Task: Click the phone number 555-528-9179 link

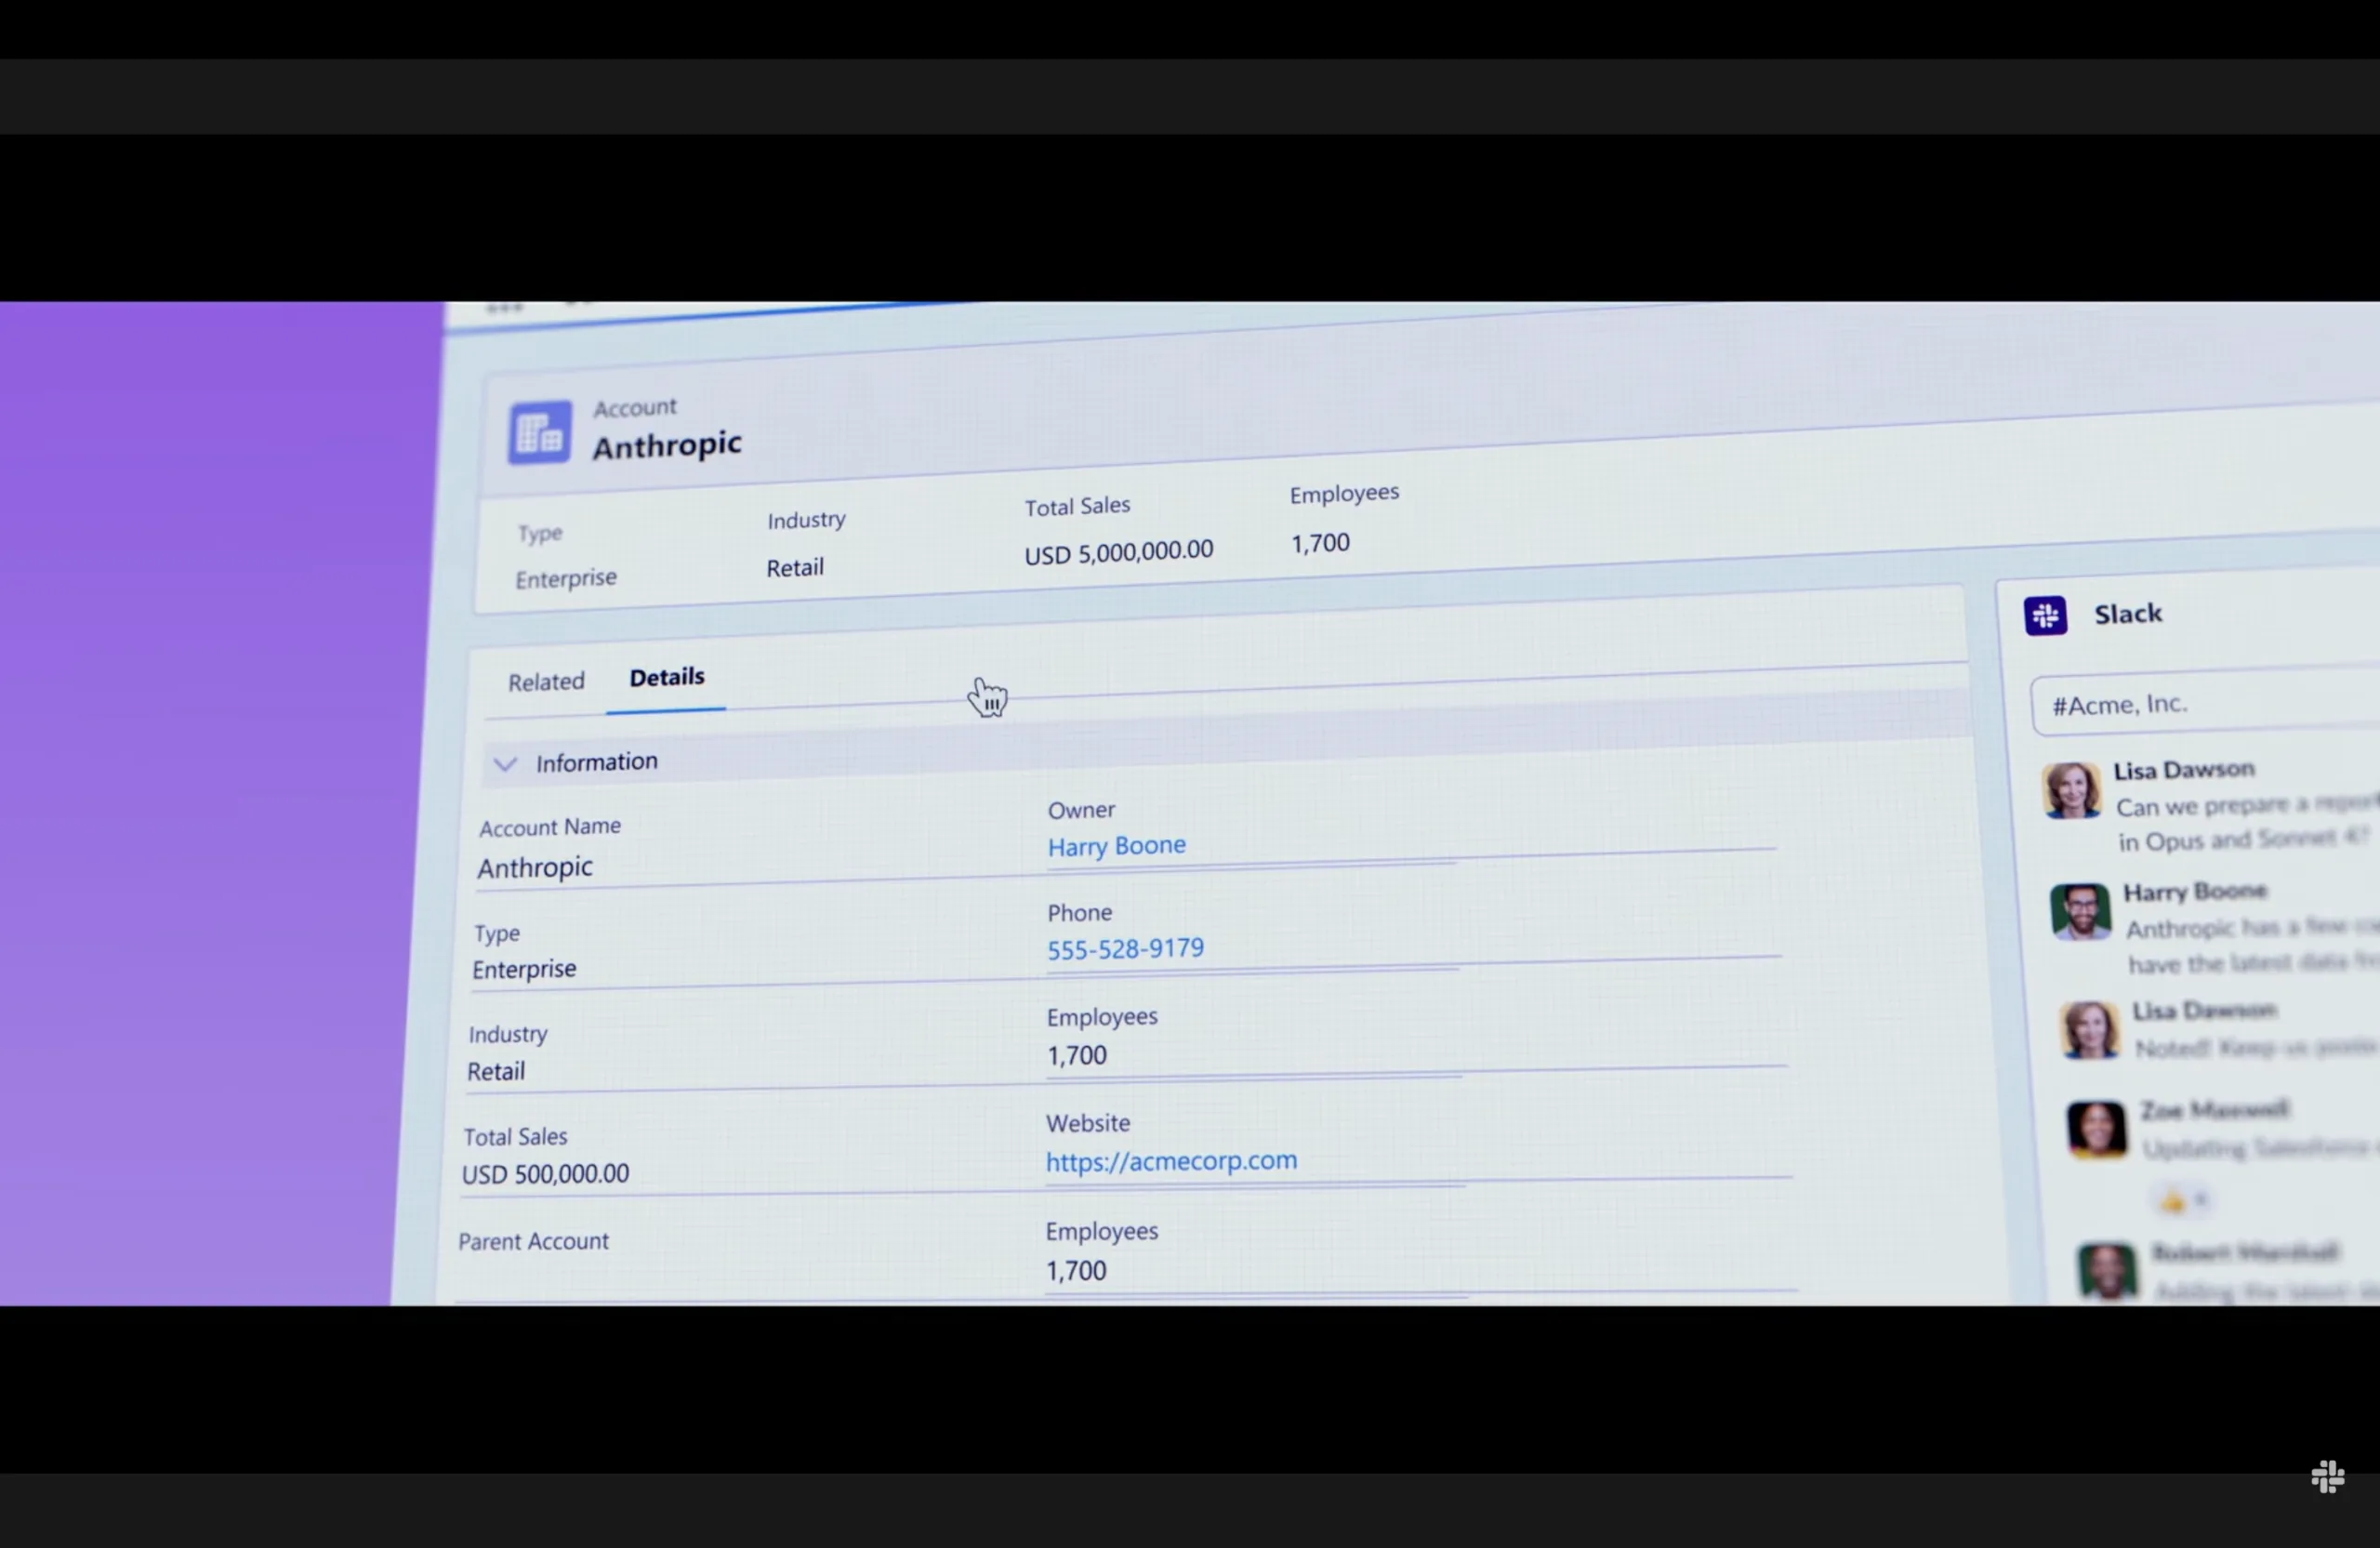Action: tap(1125, 948)
